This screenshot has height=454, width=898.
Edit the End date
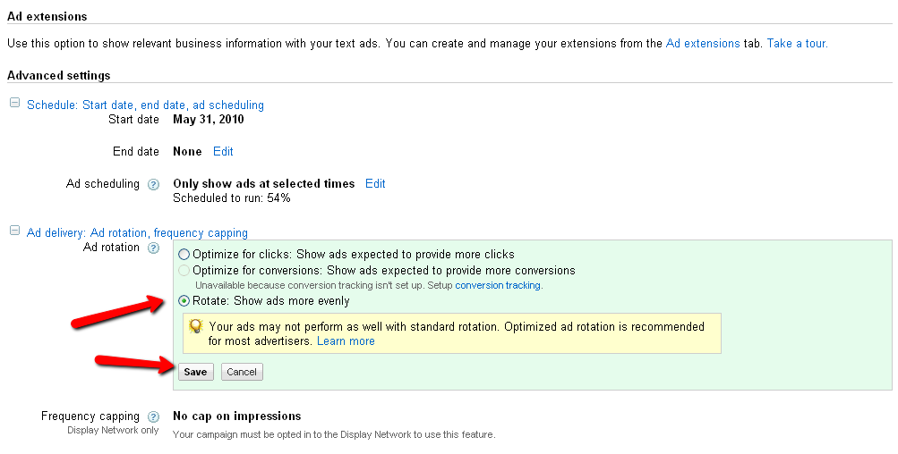coord(223,152)
